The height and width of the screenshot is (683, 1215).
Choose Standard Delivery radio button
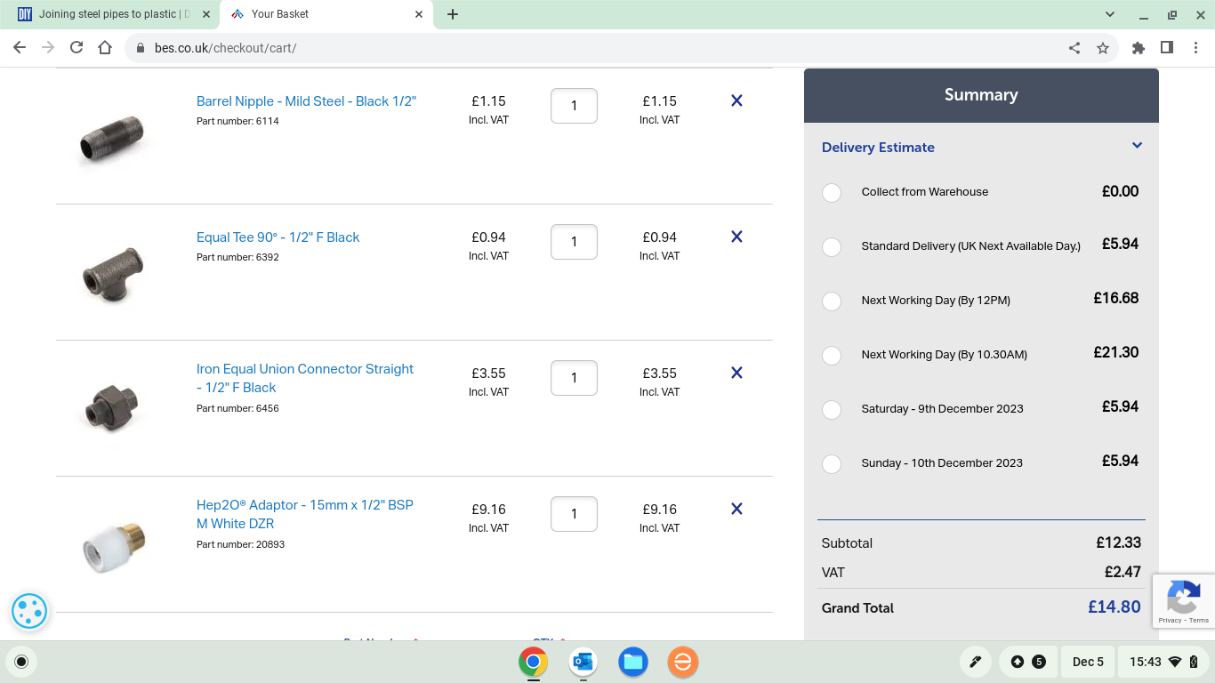tap(832, 247)
